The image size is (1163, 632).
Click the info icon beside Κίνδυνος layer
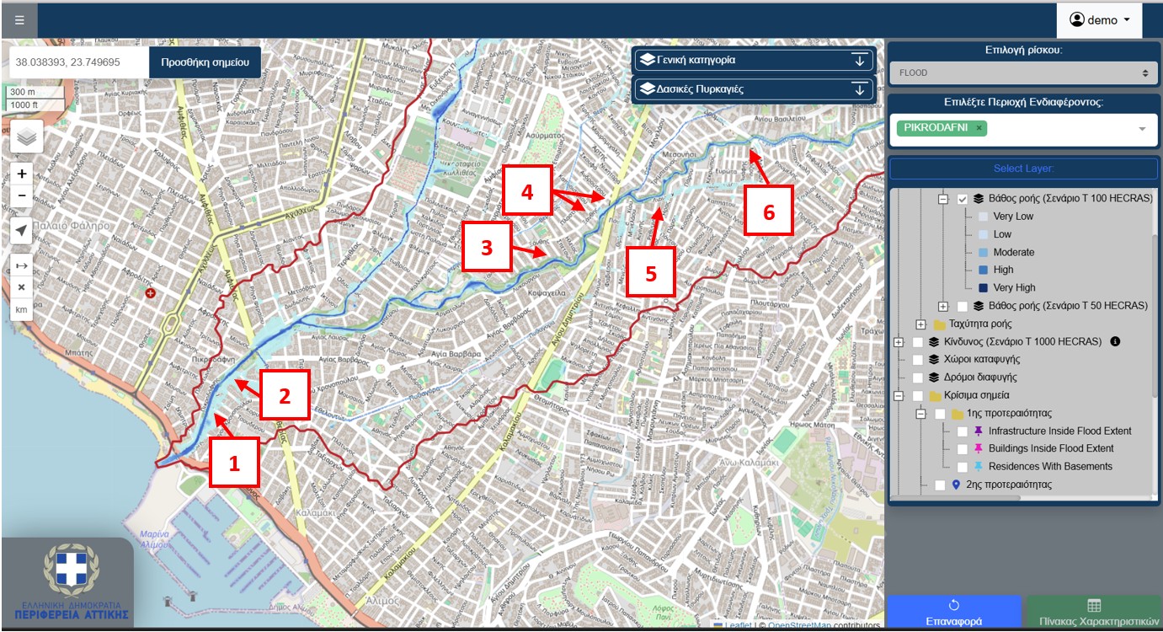(1115, 342)
